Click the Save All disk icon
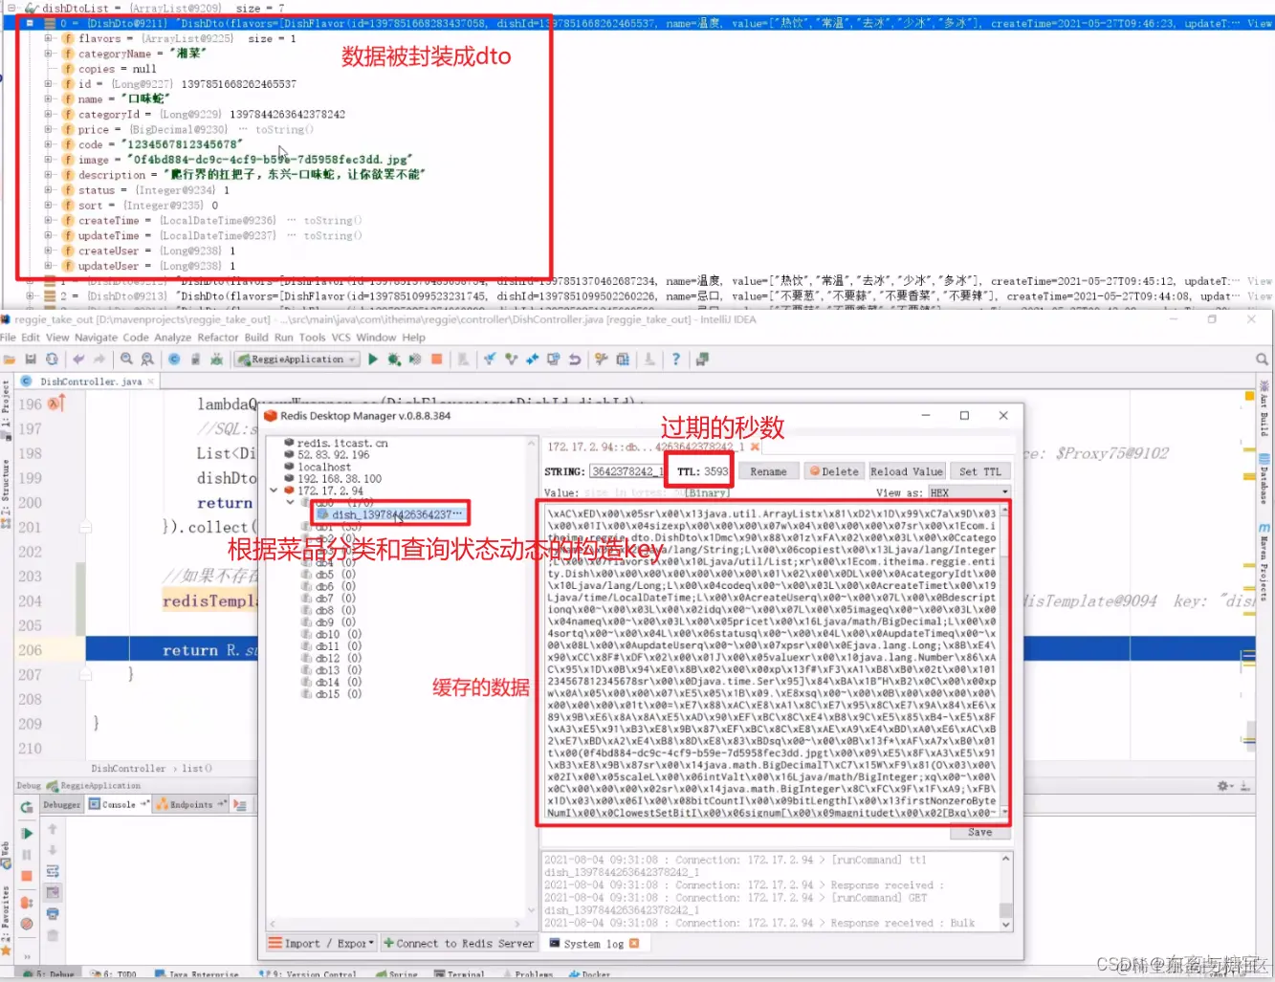Viewport: 1275px width, 982px height. [x=31, y=360]
